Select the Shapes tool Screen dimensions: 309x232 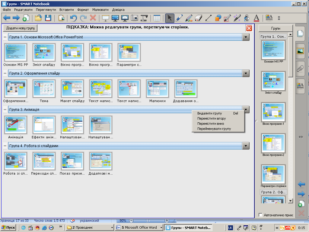tap(218, 18)
